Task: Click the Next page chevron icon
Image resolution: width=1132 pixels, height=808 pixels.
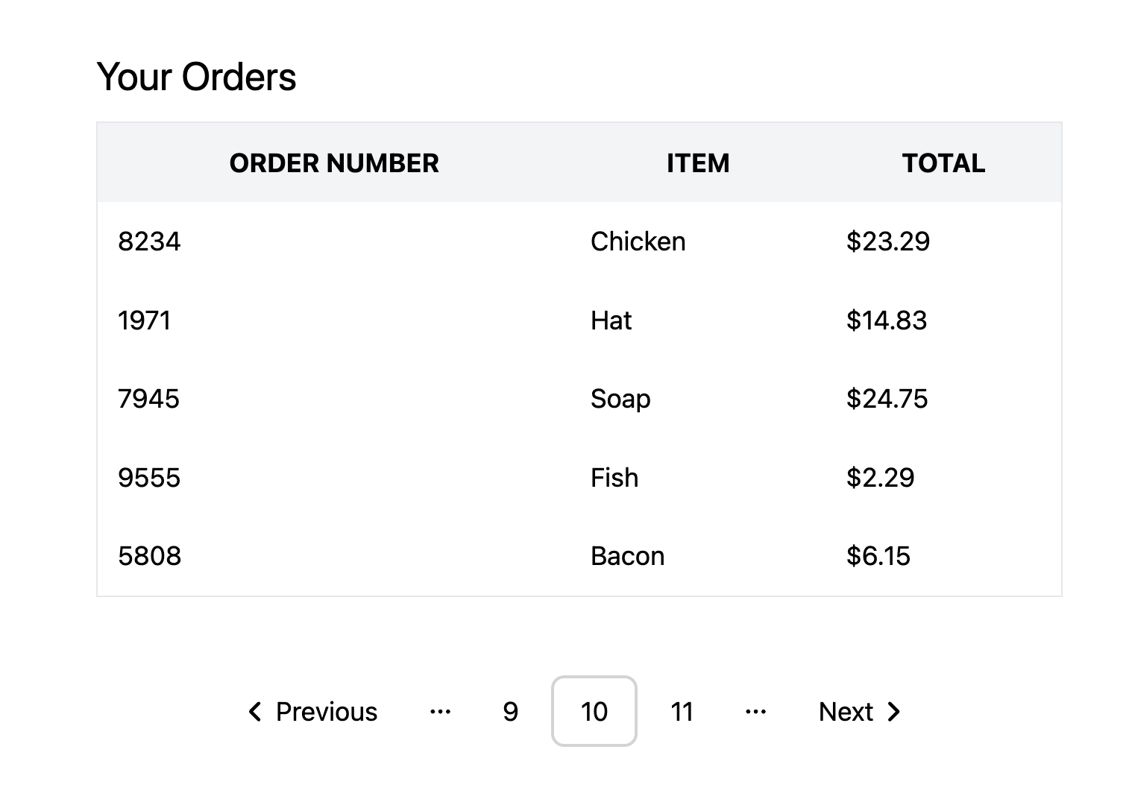Action: click(x=894, y=712)
